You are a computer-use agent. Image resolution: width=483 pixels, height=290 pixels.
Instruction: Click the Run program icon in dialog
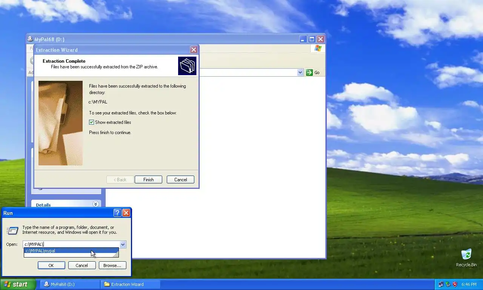[x=12, y=230]
